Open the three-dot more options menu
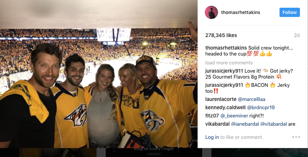Viewport: 308px width, 157px height. [296, 137]
